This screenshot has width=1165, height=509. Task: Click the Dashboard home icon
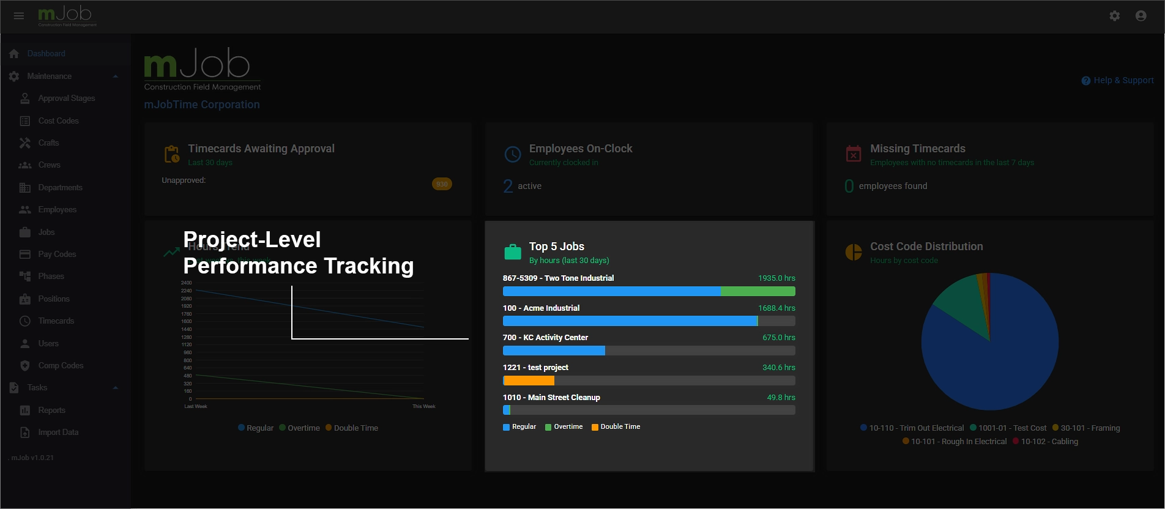click(x=14, y=54)
